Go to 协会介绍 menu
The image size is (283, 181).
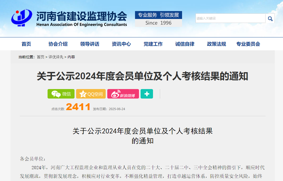pos(58,44)
